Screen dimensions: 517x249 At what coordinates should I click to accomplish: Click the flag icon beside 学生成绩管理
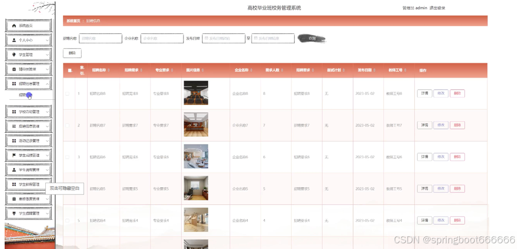click(14, 155)
